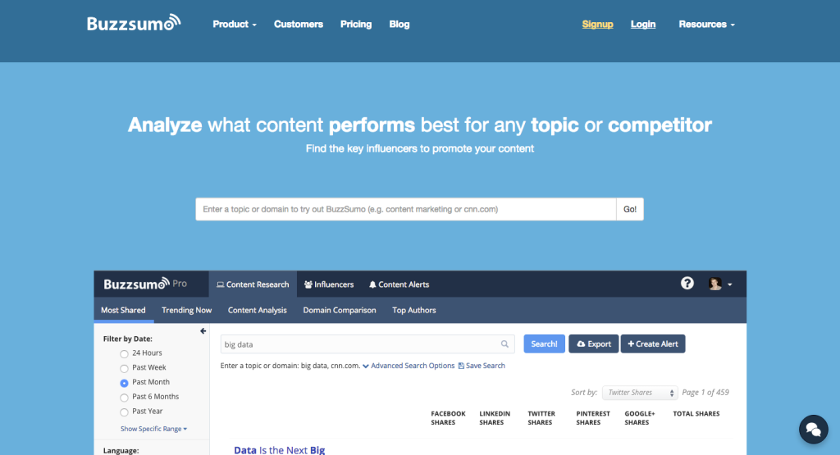Click the Buzzsumo Pro logo
Viewport: 840px width, 455px height.
pos(145,284)
